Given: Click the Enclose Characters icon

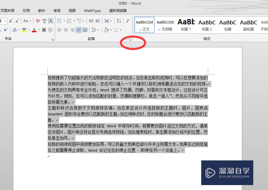Looking at the screenshot, I should coord(51,30).
